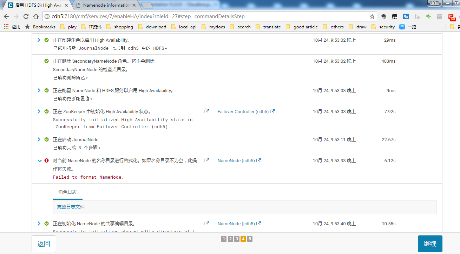The width and height of the screenshot is (460, 254).
Task: Go to browser home page
Action: click(x=36, y=16)
